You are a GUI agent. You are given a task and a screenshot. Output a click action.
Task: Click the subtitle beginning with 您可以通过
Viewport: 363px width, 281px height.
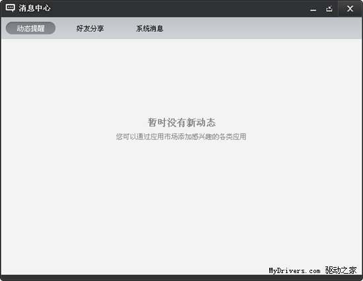point(181,137)
